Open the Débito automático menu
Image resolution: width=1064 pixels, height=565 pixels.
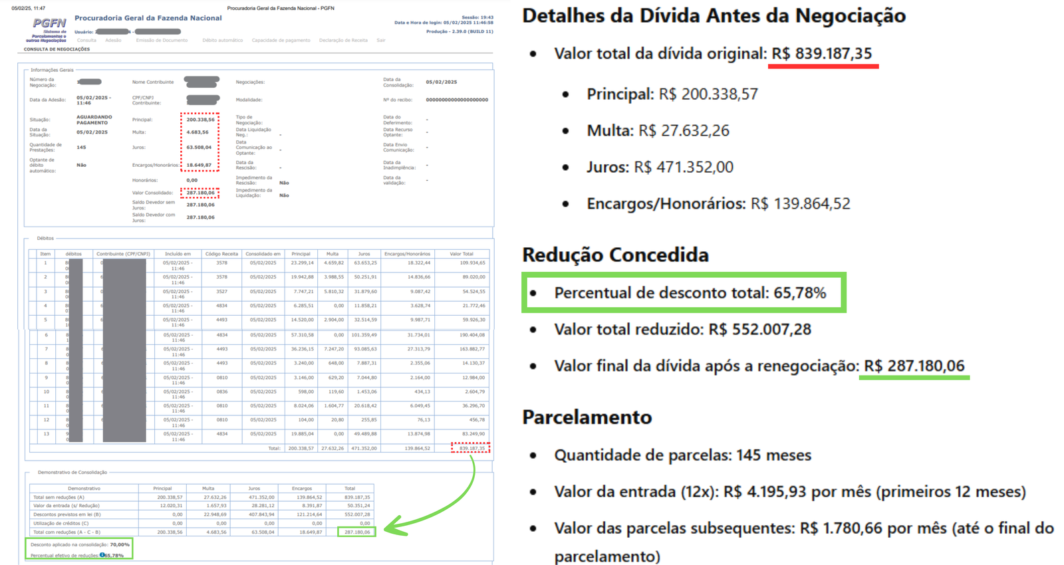pos(222,41)
